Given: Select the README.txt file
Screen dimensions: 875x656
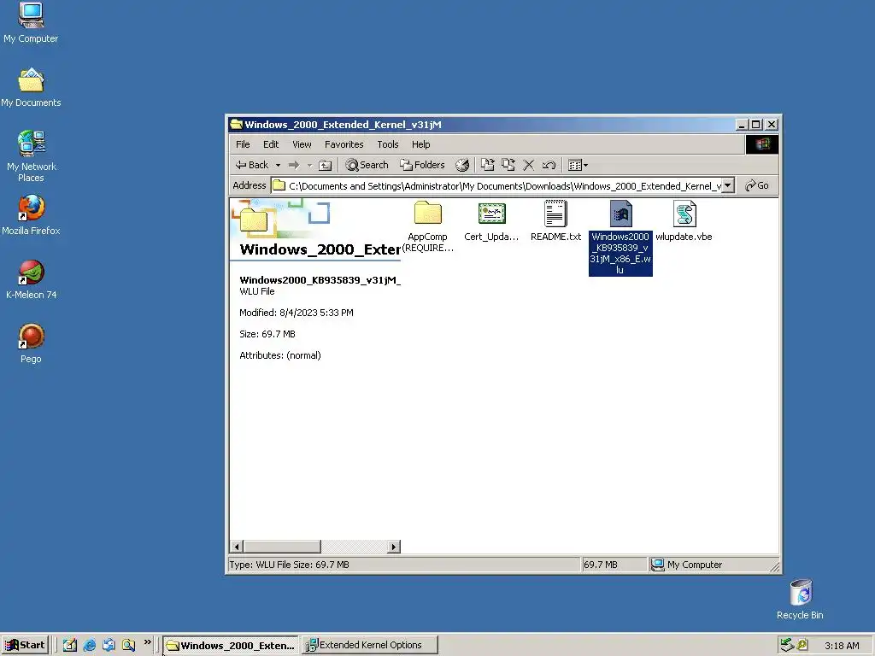Looking at the screenshot, I should click(x=555, y=221).
